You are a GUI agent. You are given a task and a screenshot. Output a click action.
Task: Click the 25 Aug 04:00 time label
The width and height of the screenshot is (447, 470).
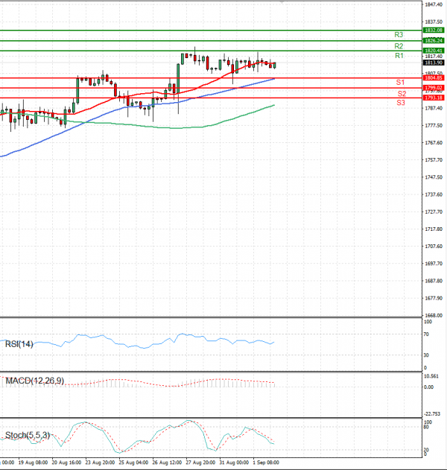[133, 463]
